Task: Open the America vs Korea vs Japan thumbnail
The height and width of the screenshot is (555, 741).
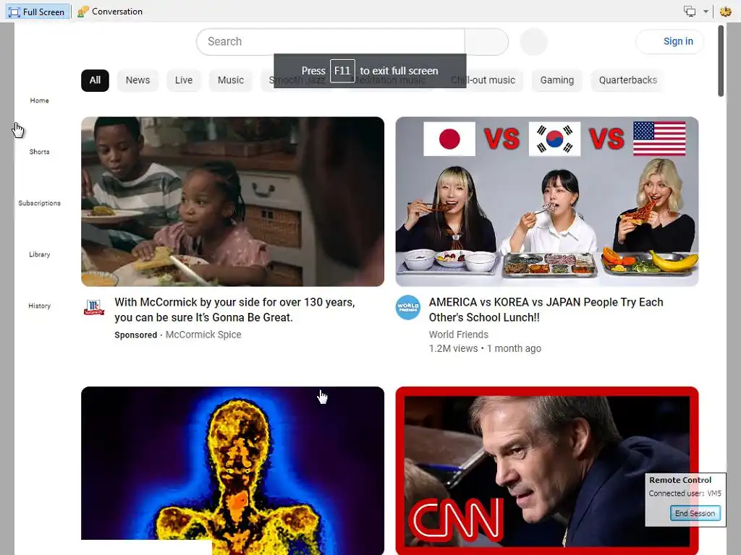Action: tap(547, 202)
